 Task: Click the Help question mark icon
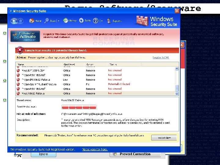click(x=96, y=21)
